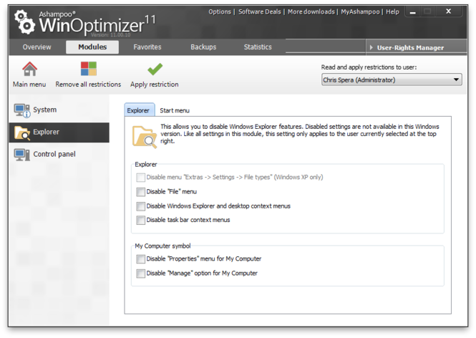Open the Help link
The image size is (476, 338).
[392, 12]
